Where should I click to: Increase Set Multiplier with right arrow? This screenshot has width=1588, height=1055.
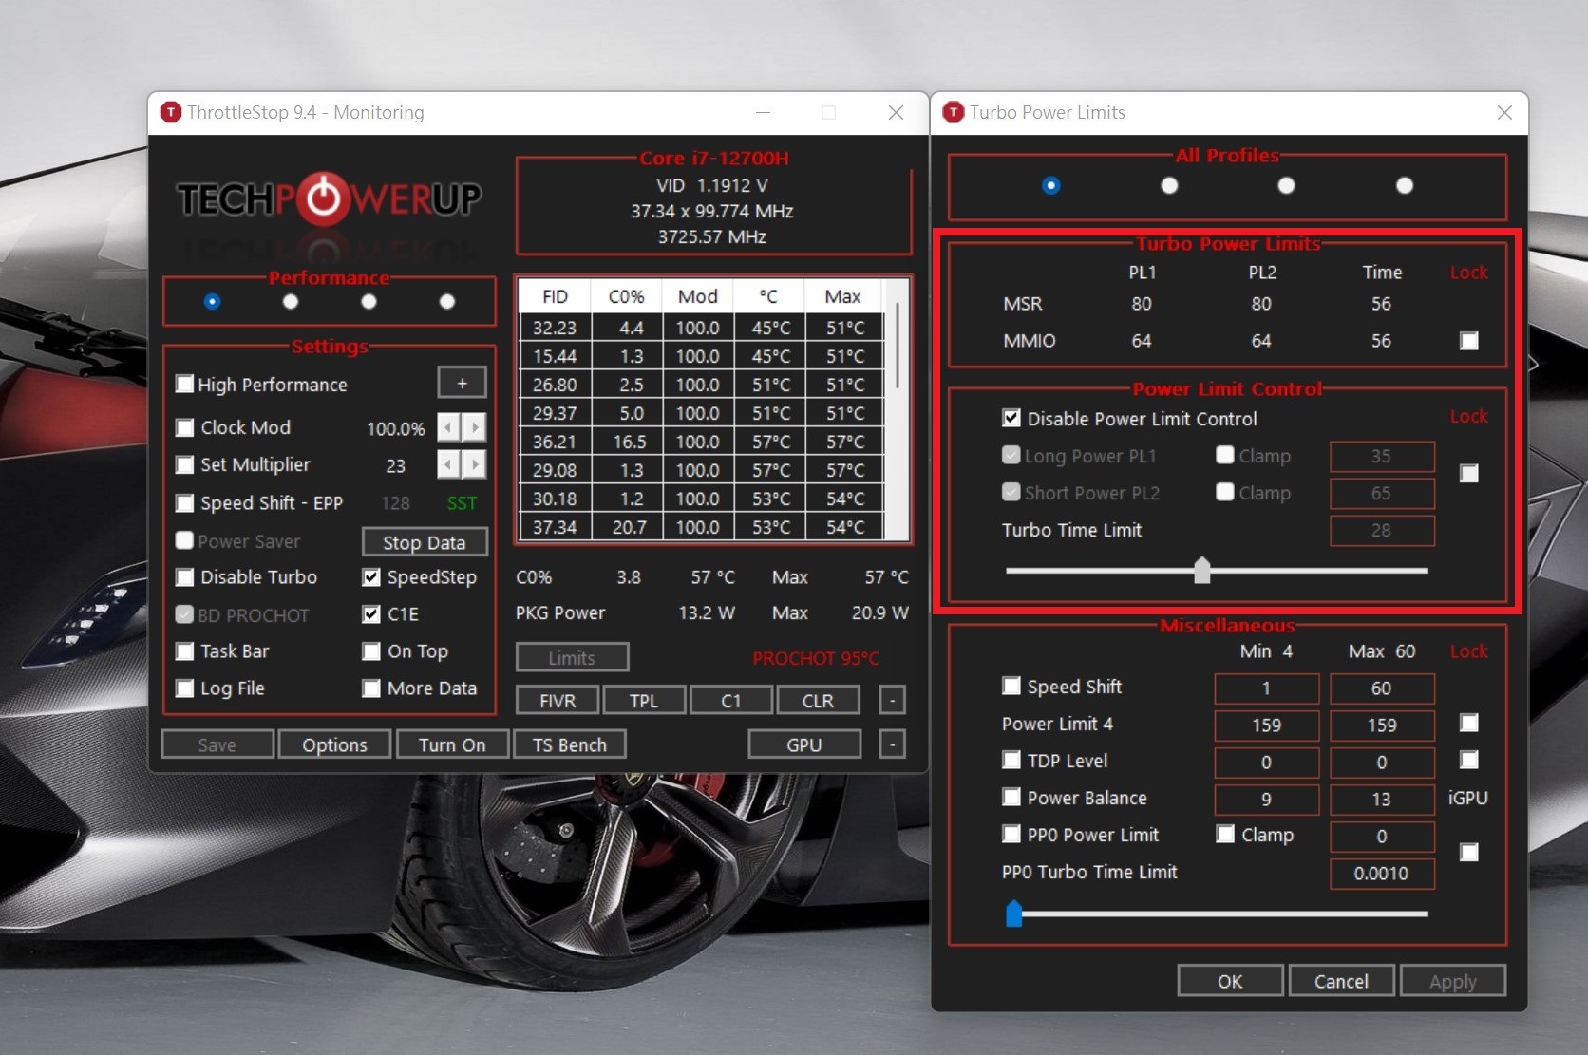[474, 464]
